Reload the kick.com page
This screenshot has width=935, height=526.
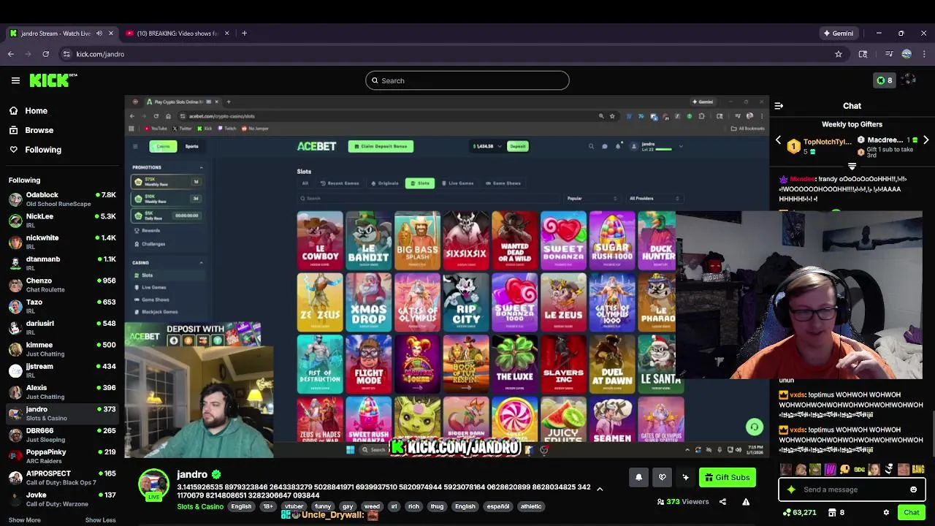(45, 54)
